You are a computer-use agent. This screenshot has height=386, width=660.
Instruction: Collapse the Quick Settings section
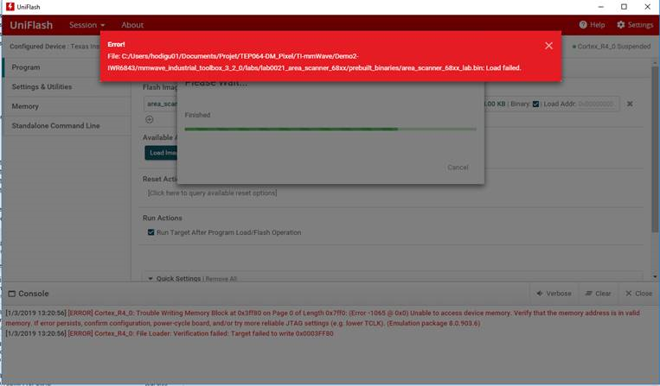[151, 278]
